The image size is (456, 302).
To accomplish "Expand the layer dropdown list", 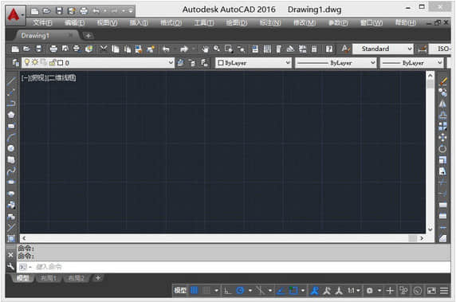I will (x=171, y=63).
